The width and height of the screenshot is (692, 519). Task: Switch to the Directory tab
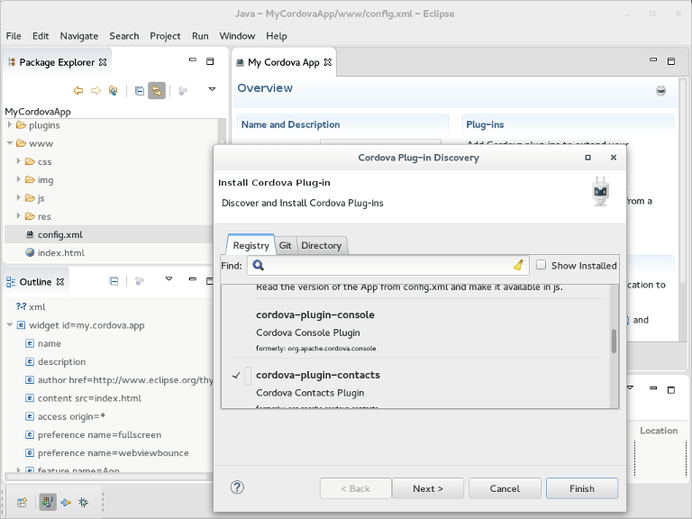coord(322,245)
